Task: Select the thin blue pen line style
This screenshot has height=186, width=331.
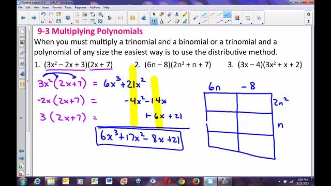Action: 205,15
